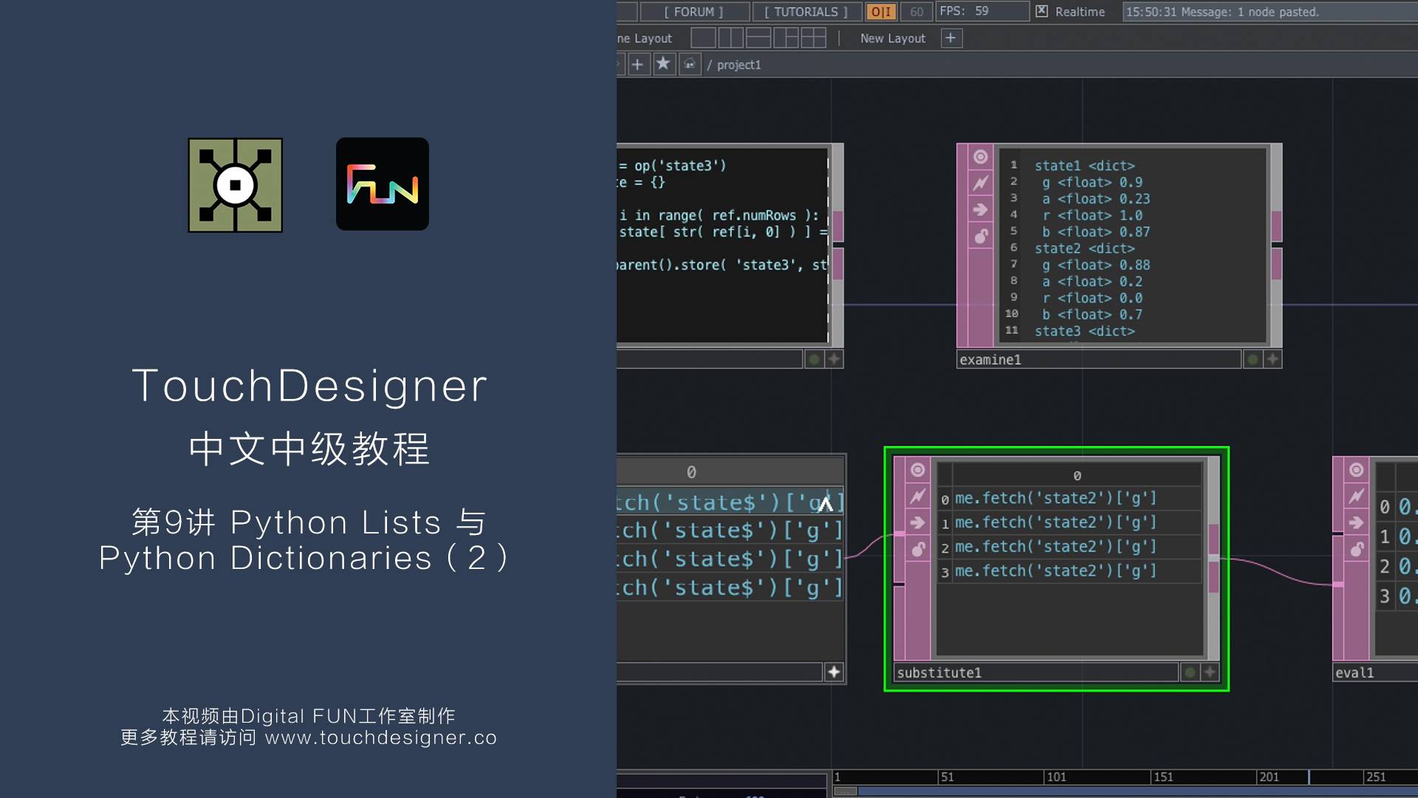Click the substitute1 node name label

point(1036,673)
